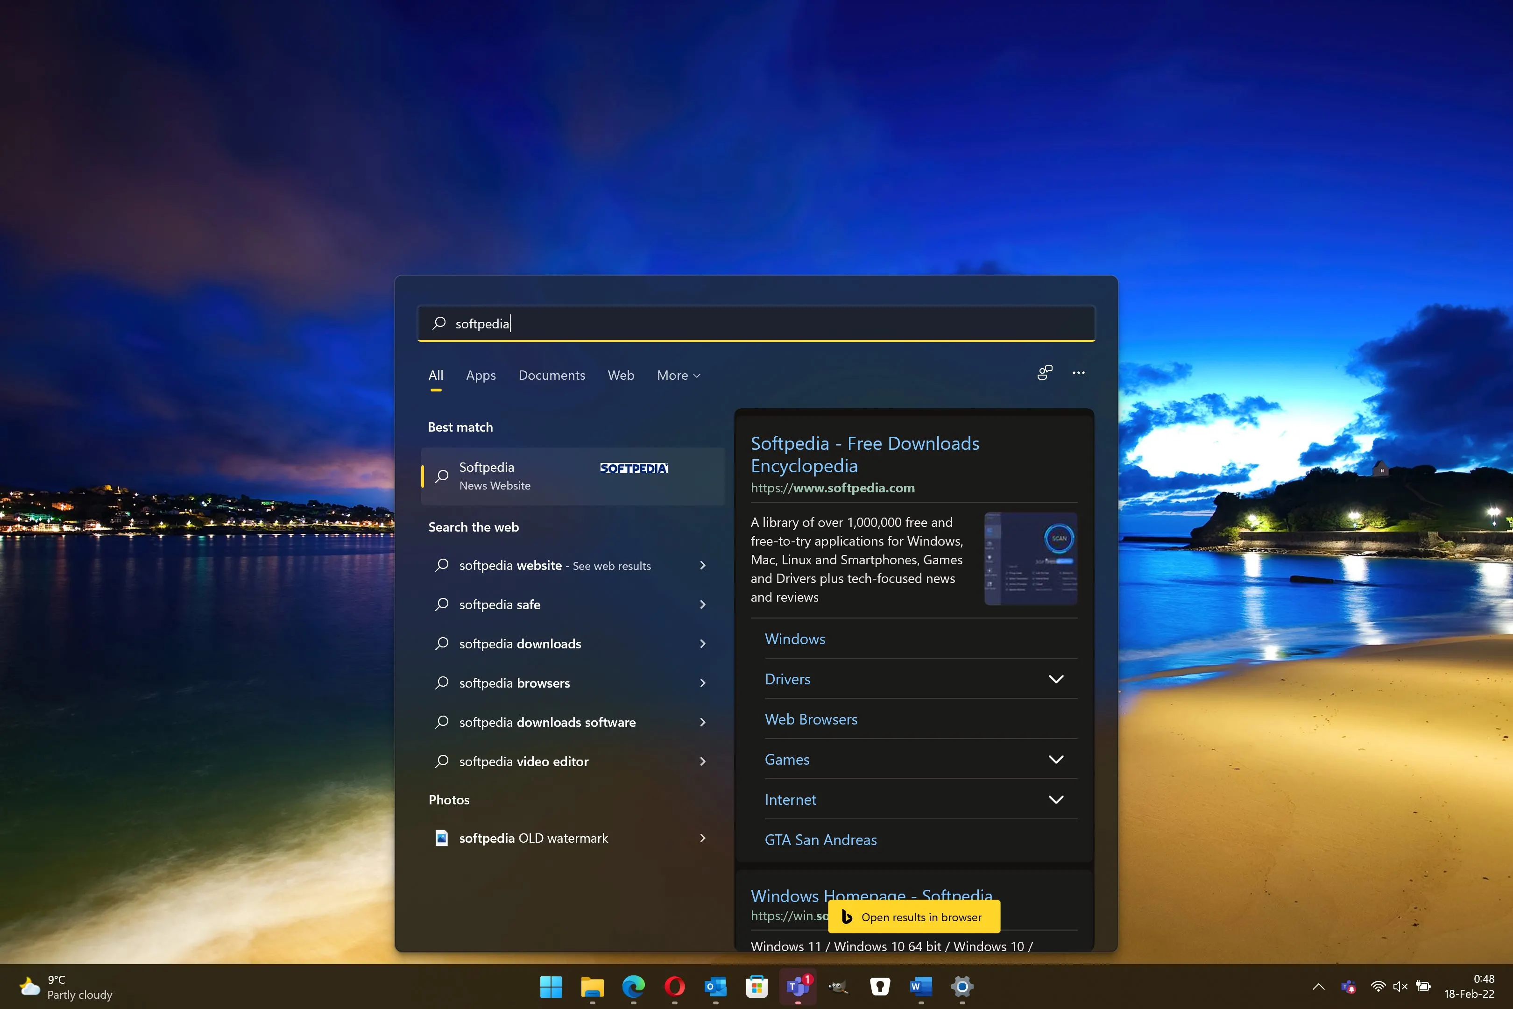Switch to the Apps search tab
This screenshot has height=1009, width=1513.
481,375
